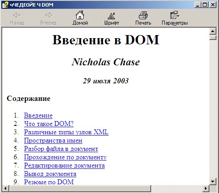Open the Резюме по DOM link
This screenshot has height=193, width=219.
pos(49,182)
